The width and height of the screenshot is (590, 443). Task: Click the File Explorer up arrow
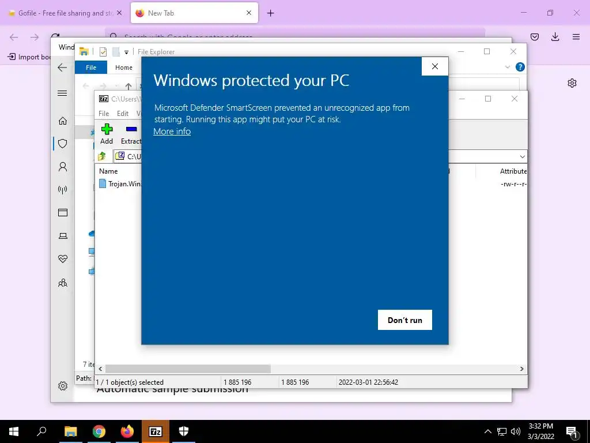tap(128, 87)
